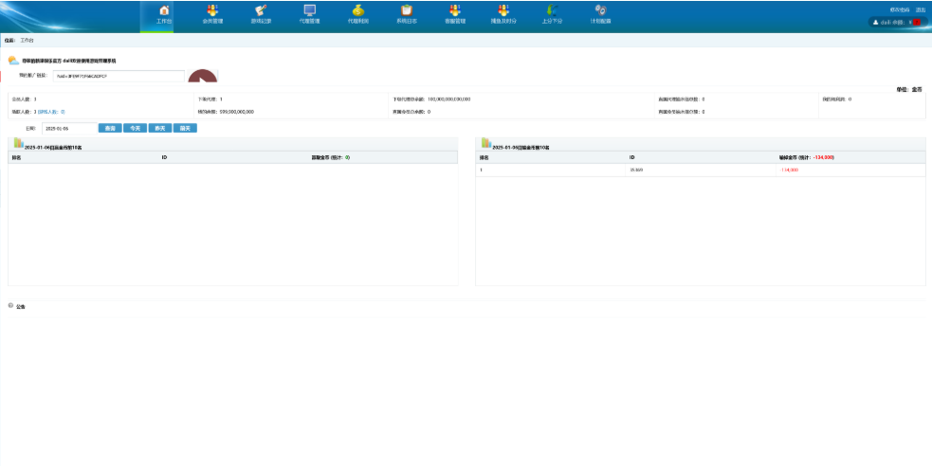
Task: Click the 退出 logout link
Action: [920, 9]
